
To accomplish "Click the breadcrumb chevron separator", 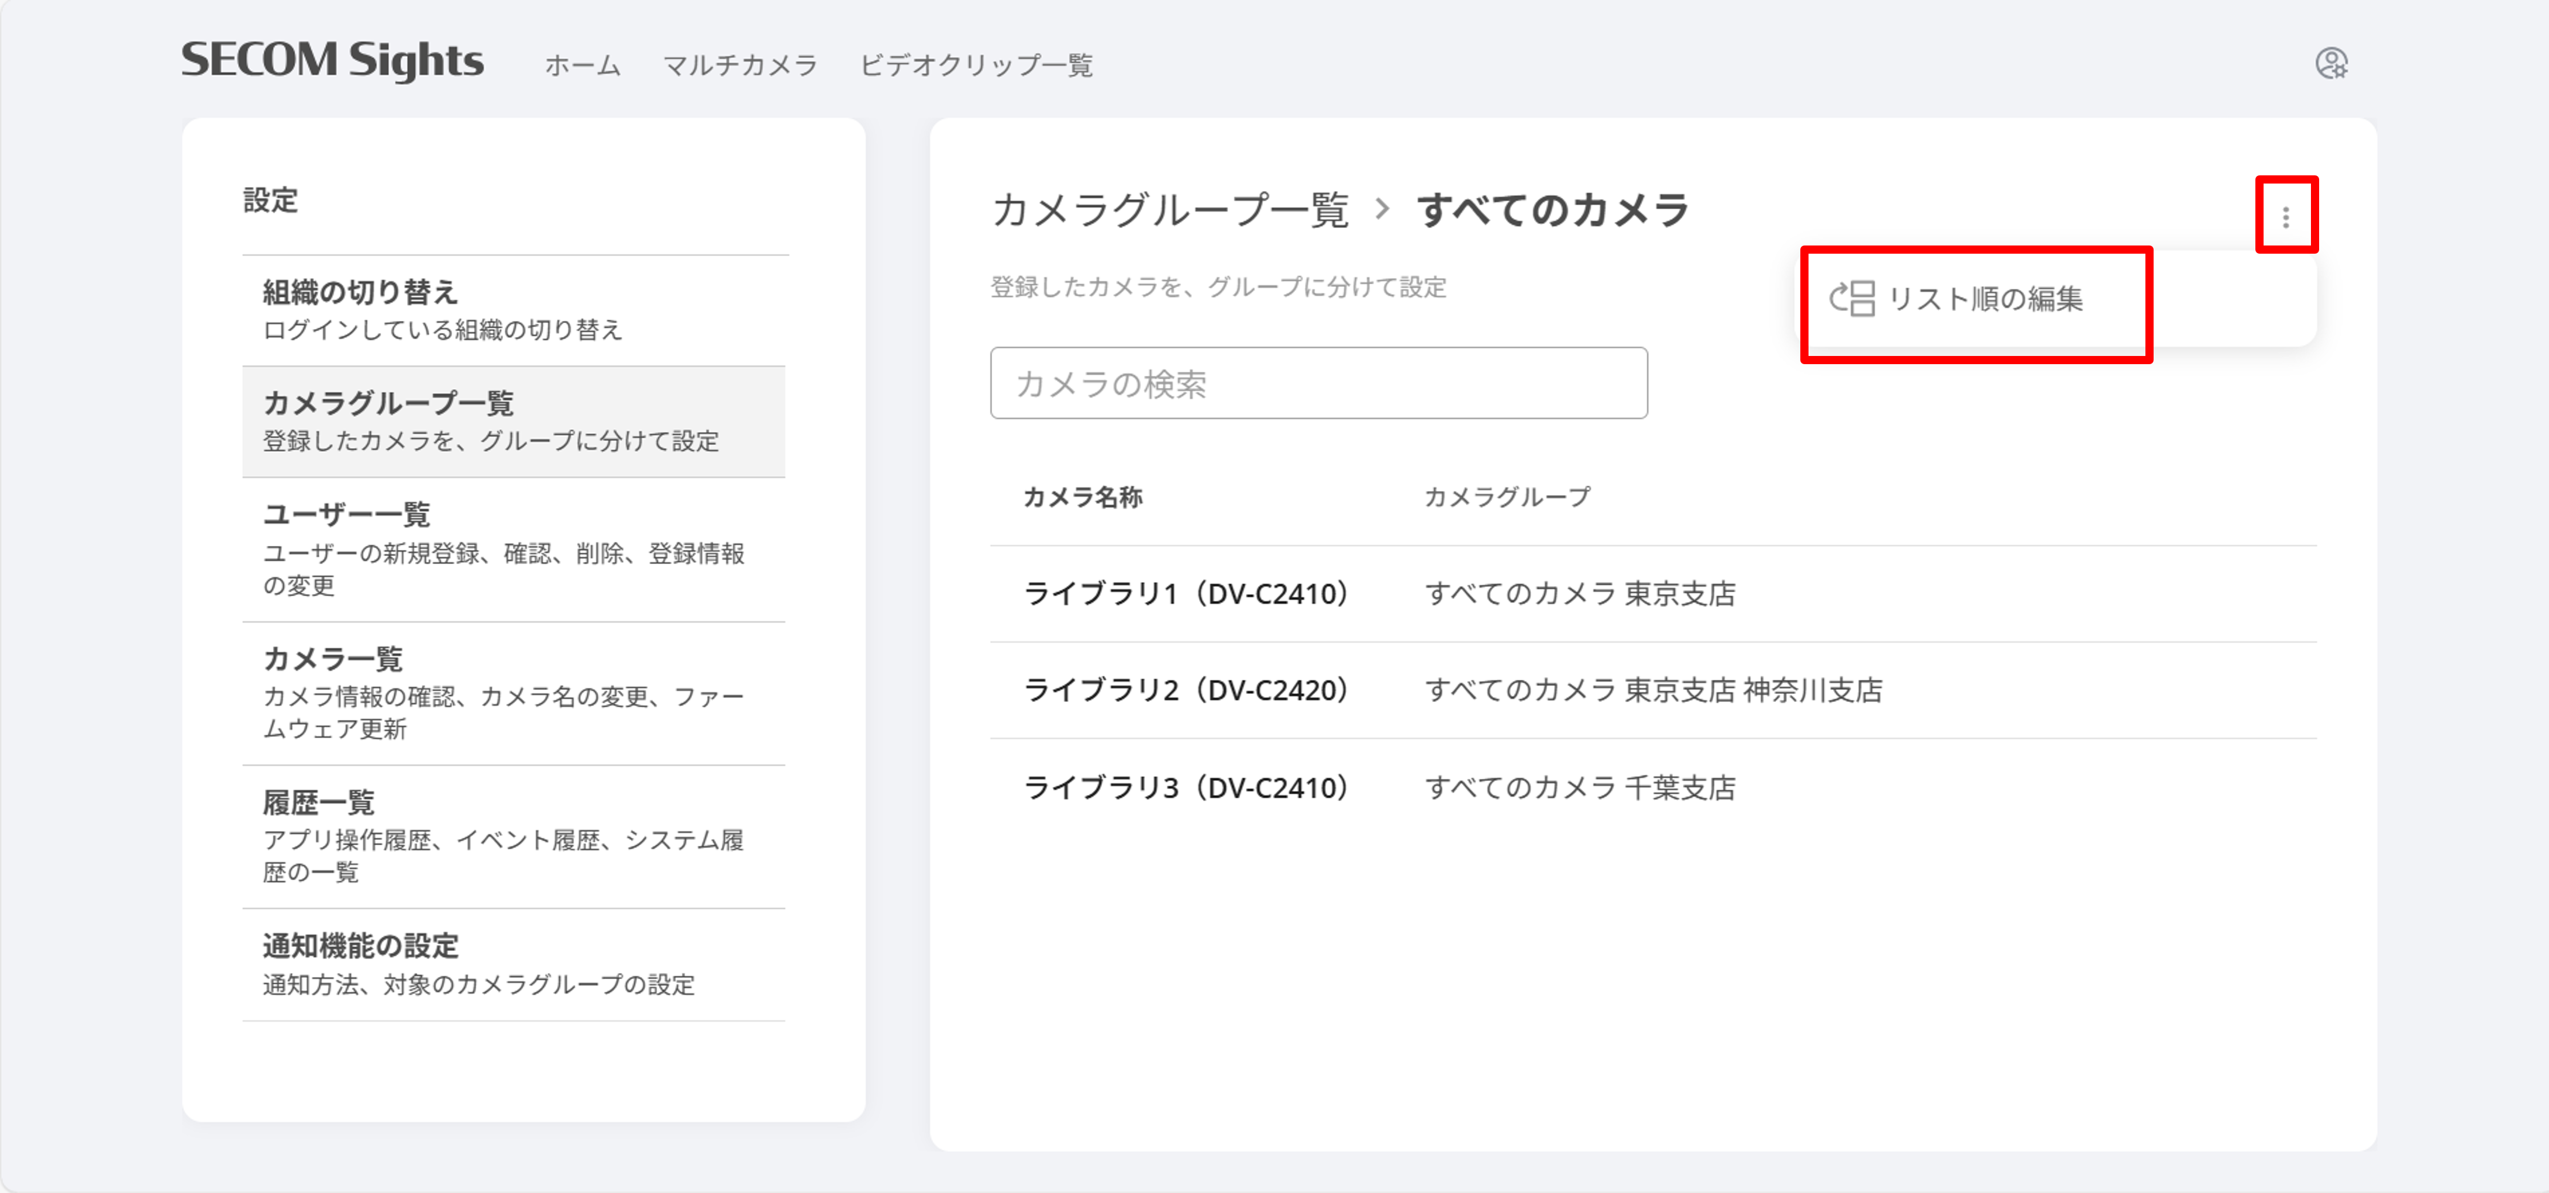I will (x=1382, y=210).
